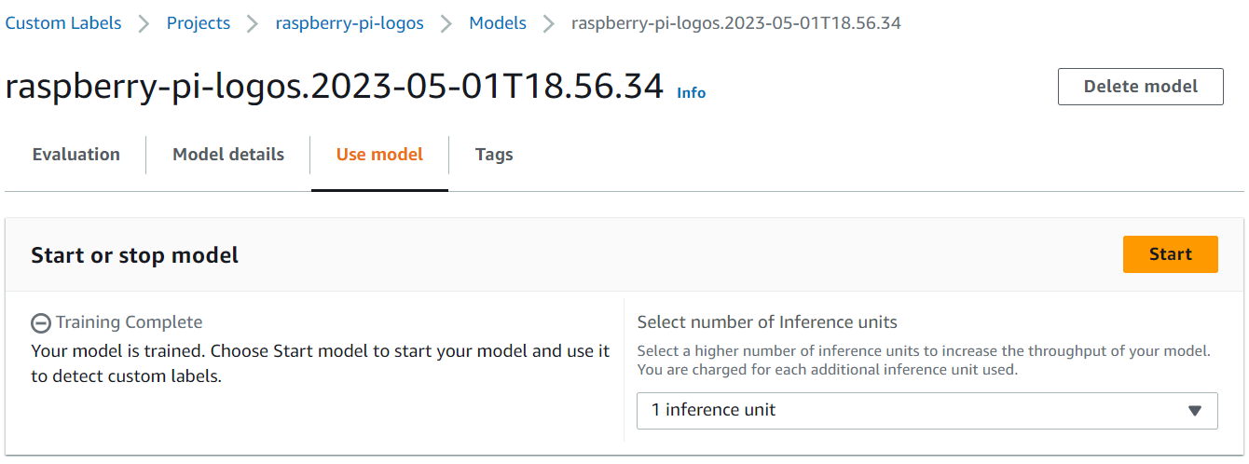Go to Projects breadcrumb link
The image size is (1249, 464).
pyautogui.click(x=199, y=23)
